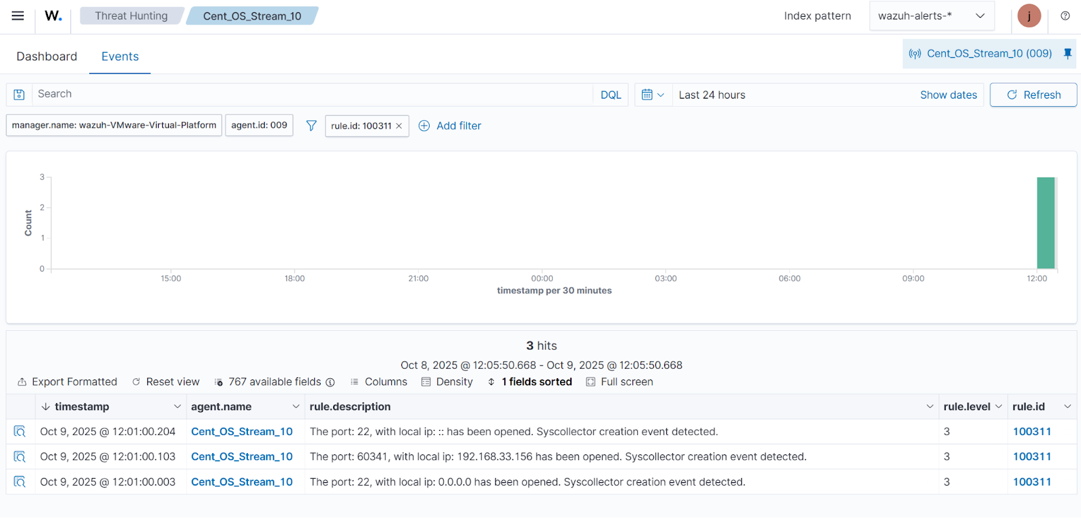Screen dimensions: 1081x518
Task: Inspect the first event row details
Action: [20, 432]
